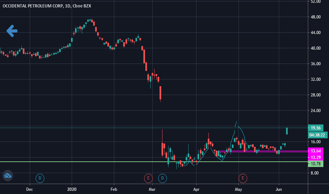
Task: Click the Mar label on time axis
Action: (152, 189)
